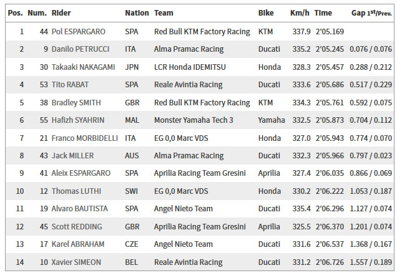The height and width of the screenshot is (273, 397).
Task: Click the Nation column header
Action: pyautogui.click(x=137, y=13)
